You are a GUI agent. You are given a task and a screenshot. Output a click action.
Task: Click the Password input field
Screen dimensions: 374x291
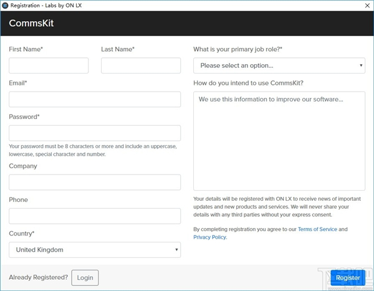coord(95,133)
